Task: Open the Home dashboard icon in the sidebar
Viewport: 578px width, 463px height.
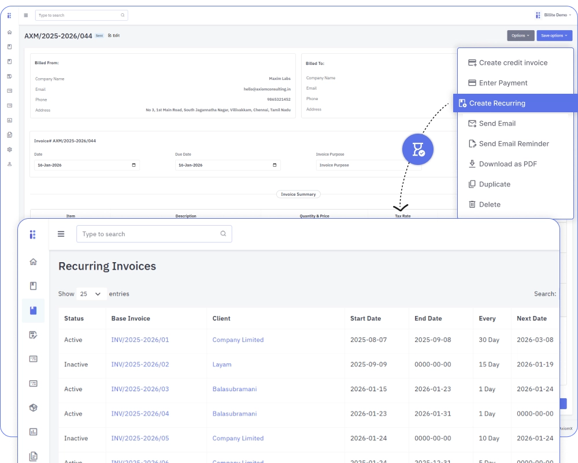Action: click(x=33, y=262)
